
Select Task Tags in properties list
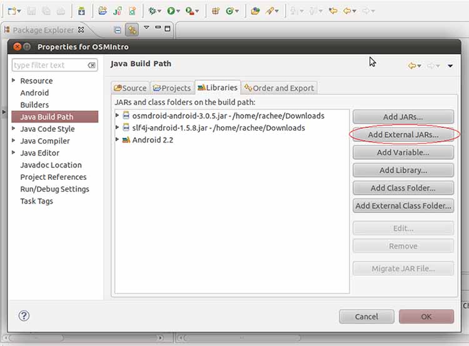click(x=36, y=201)
